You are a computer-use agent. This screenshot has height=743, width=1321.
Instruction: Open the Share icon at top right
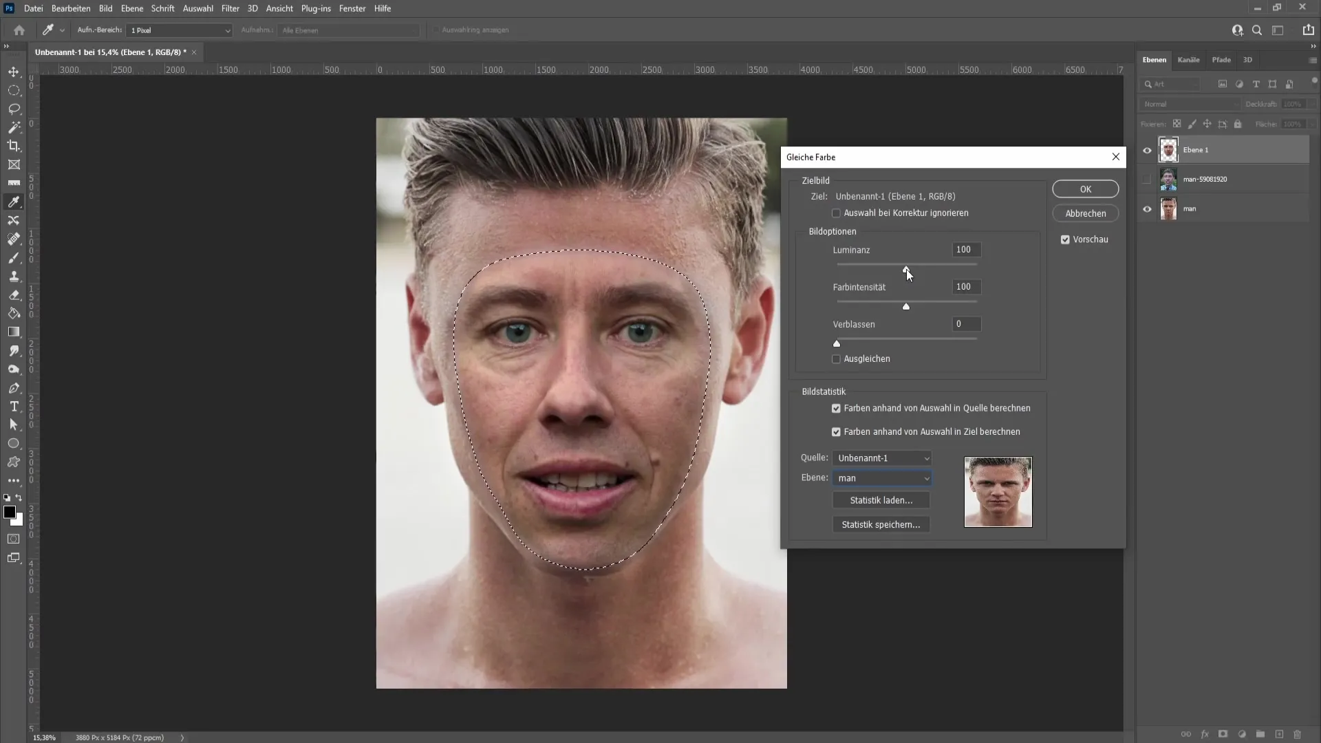coord(1308,30)
